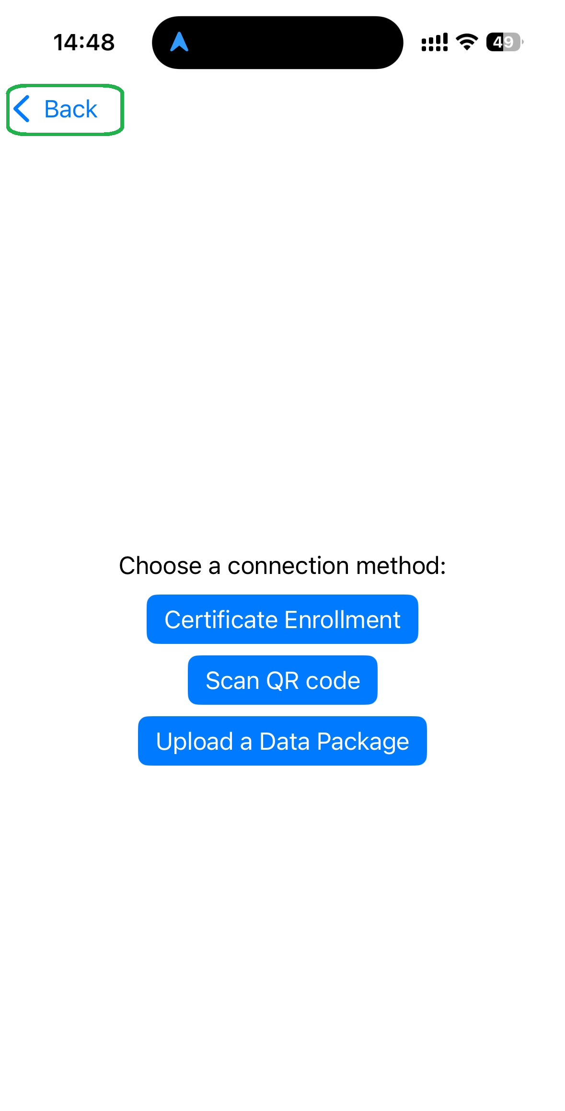
Task: Tap the blue back chevron arrow
Action: click(22, 109)
